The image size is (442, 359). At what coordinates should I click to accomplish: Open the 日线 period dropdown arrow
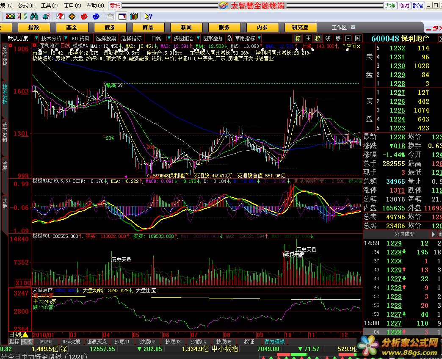(x=169, y=38)
